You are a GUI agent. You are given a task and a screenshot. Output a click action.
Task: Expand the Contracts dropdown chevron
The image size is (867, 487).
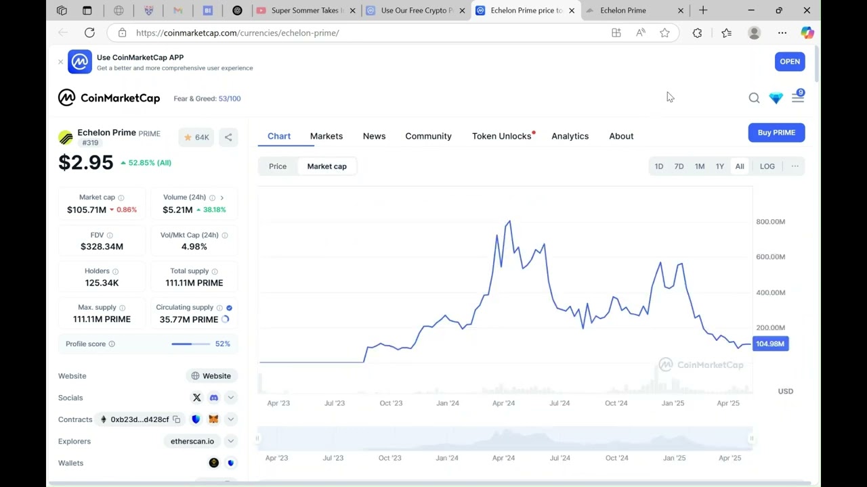pyautogui.click(x=230, y=419)
